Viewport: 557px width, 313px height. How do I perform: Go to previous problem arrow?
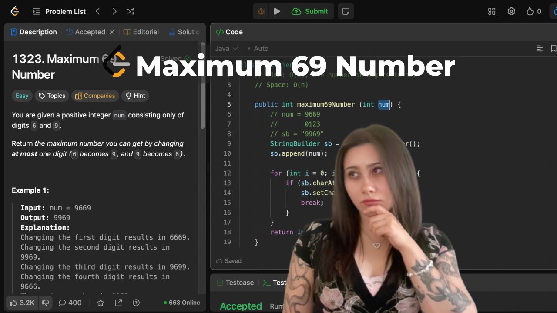coord(97,11)
